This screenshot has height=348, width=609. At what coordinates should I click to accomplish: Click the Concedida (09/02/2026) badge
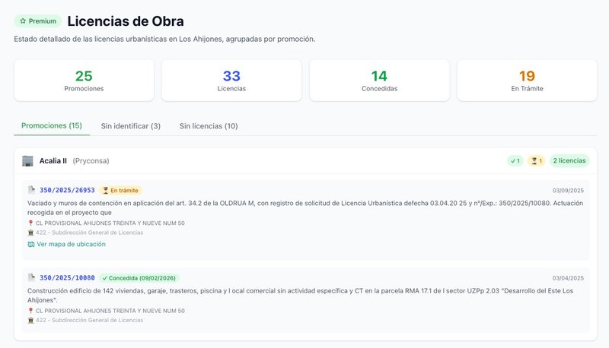(139, 278)
